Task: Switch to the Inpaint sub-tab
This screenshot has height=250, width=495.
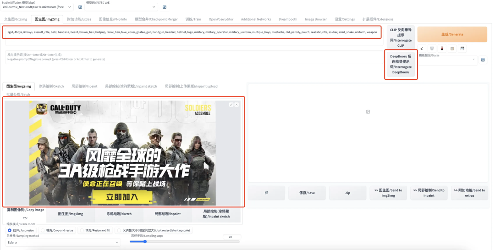Action: coord(84,86)
